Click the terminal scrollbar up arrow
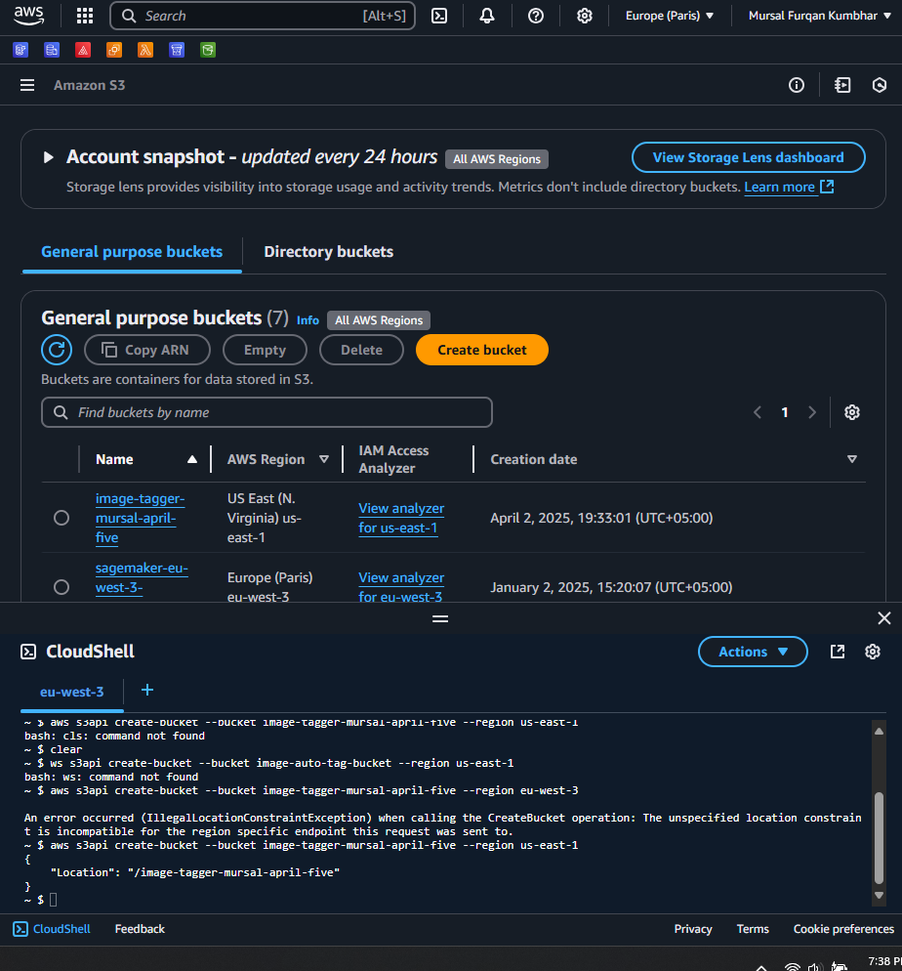This screenshot has width=902, height=971. [879, 732]
